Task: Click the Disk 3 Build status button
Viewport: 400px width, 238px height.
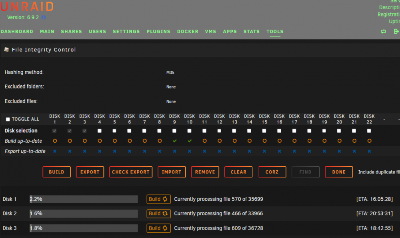Action: pyautogui.click(x=158, y=228)
